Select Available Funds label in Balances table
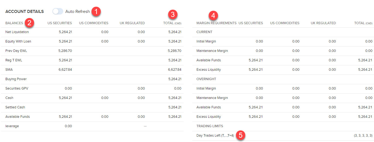 pyautogui.click(x=18, y=117)
